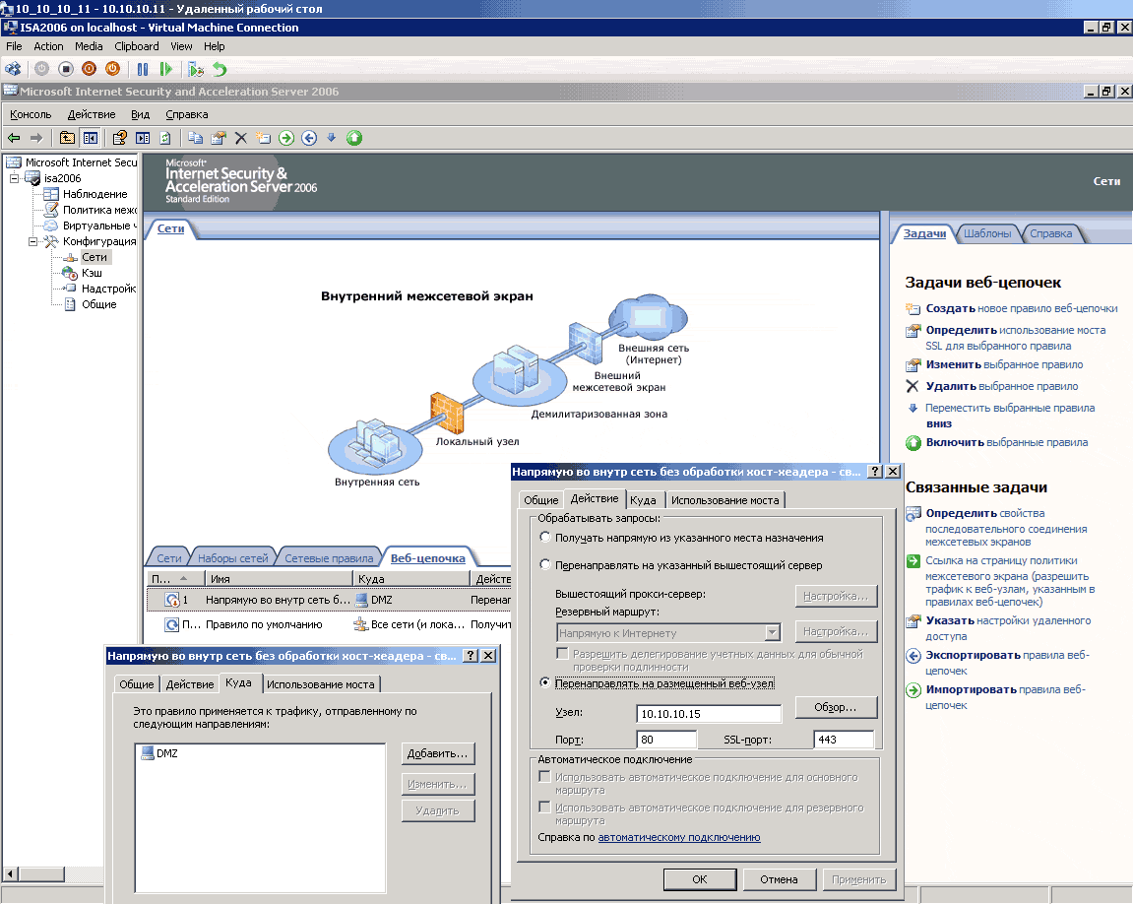Toggle 'Разрешить делегирование учетных данных' checkbox
Screen dimensions: 1133x904
[x=561, y=653]
